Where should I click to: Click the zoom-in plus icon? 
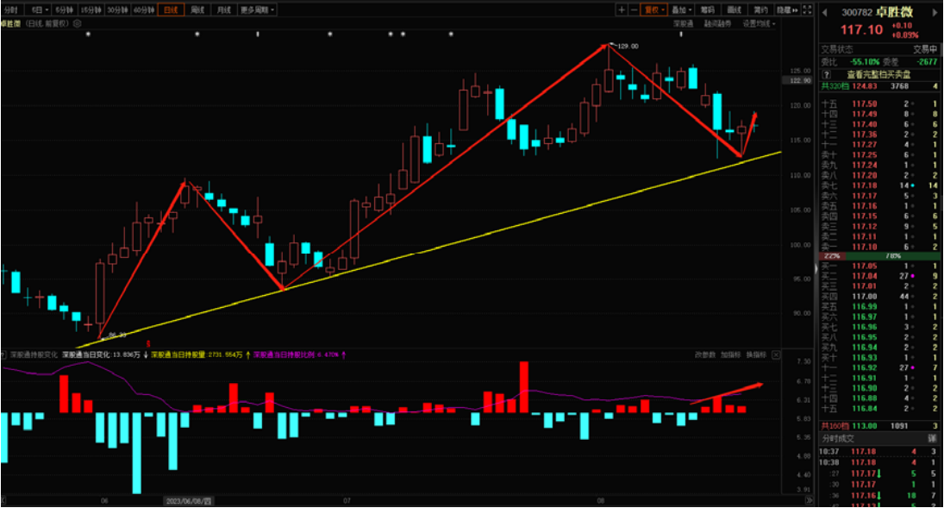pos(622,9)
